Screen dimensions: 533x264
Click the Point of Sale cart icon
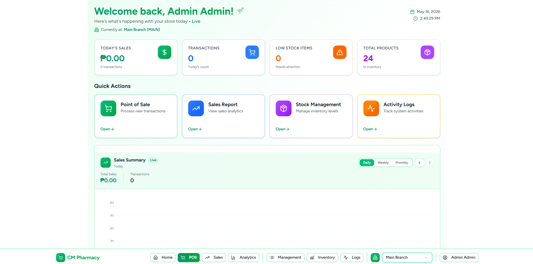[x=108, y=108]
